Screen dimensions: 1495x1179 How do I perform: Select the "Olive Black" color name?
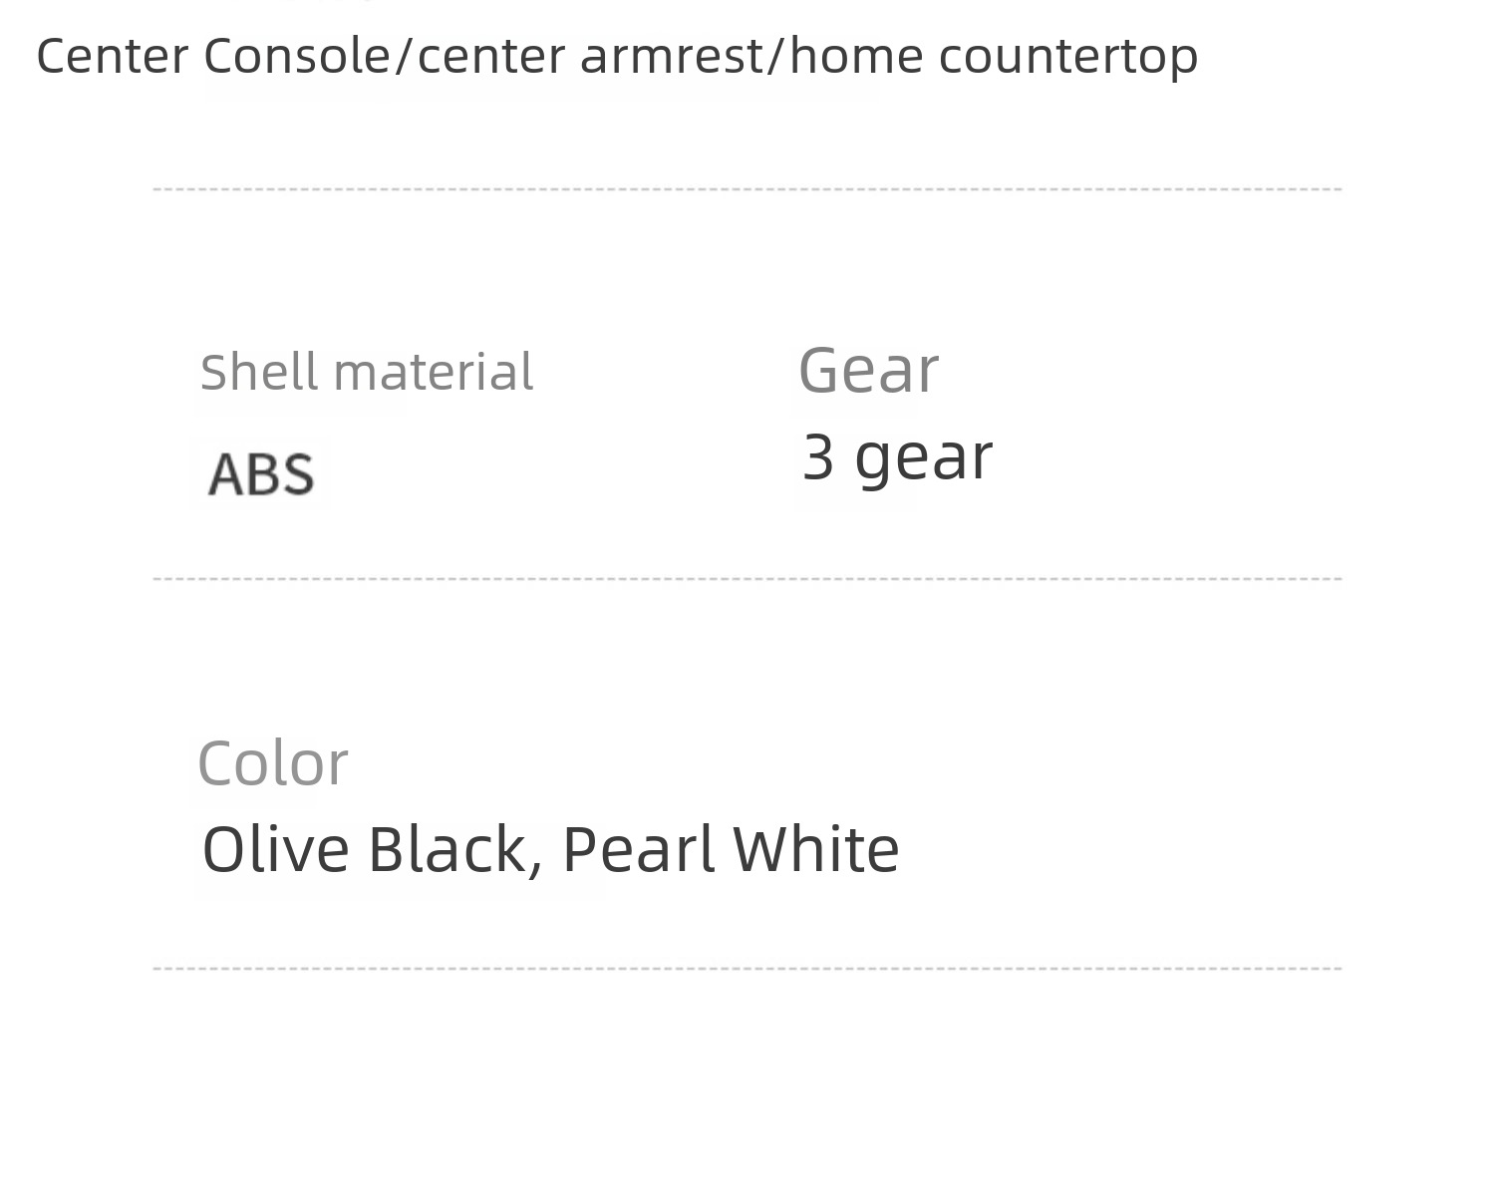(363, 850)
